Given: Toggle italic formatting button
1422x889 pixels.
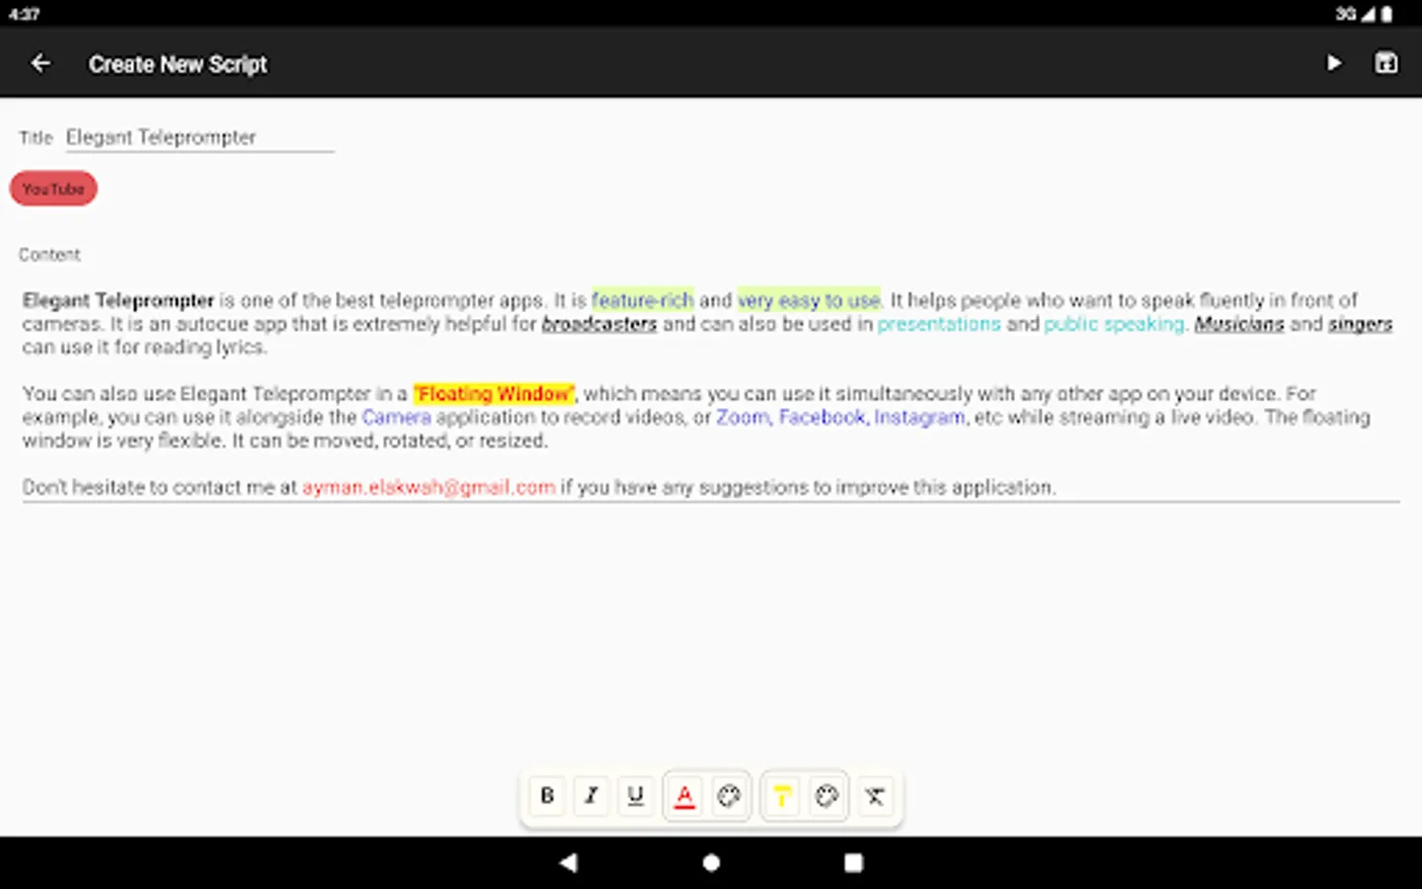Looking at the screenshot, I should click(x=592, y=795).
